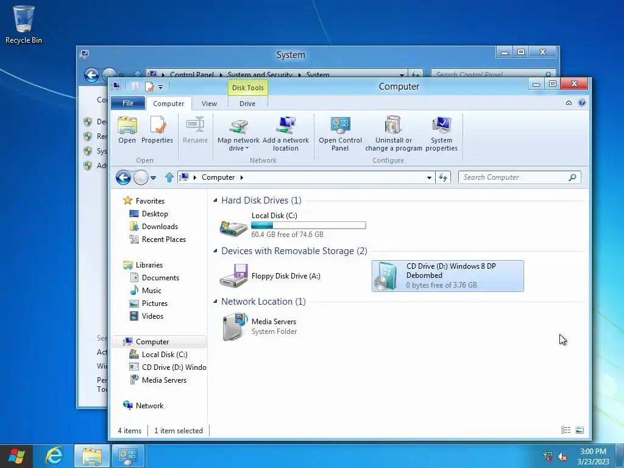Click the Control Panel taskbar button

pos(128,456)
